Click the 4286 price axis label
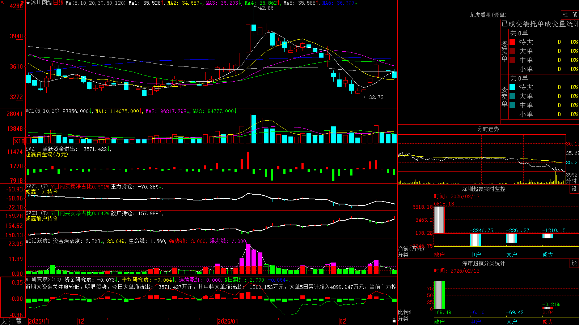Screen dimensions: 579x325 (16, 6)
